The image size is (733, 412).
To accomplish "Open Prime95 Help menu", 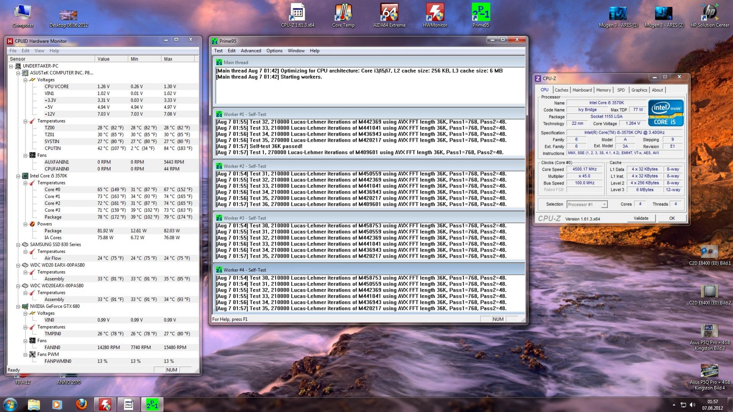I will (314, 51).
